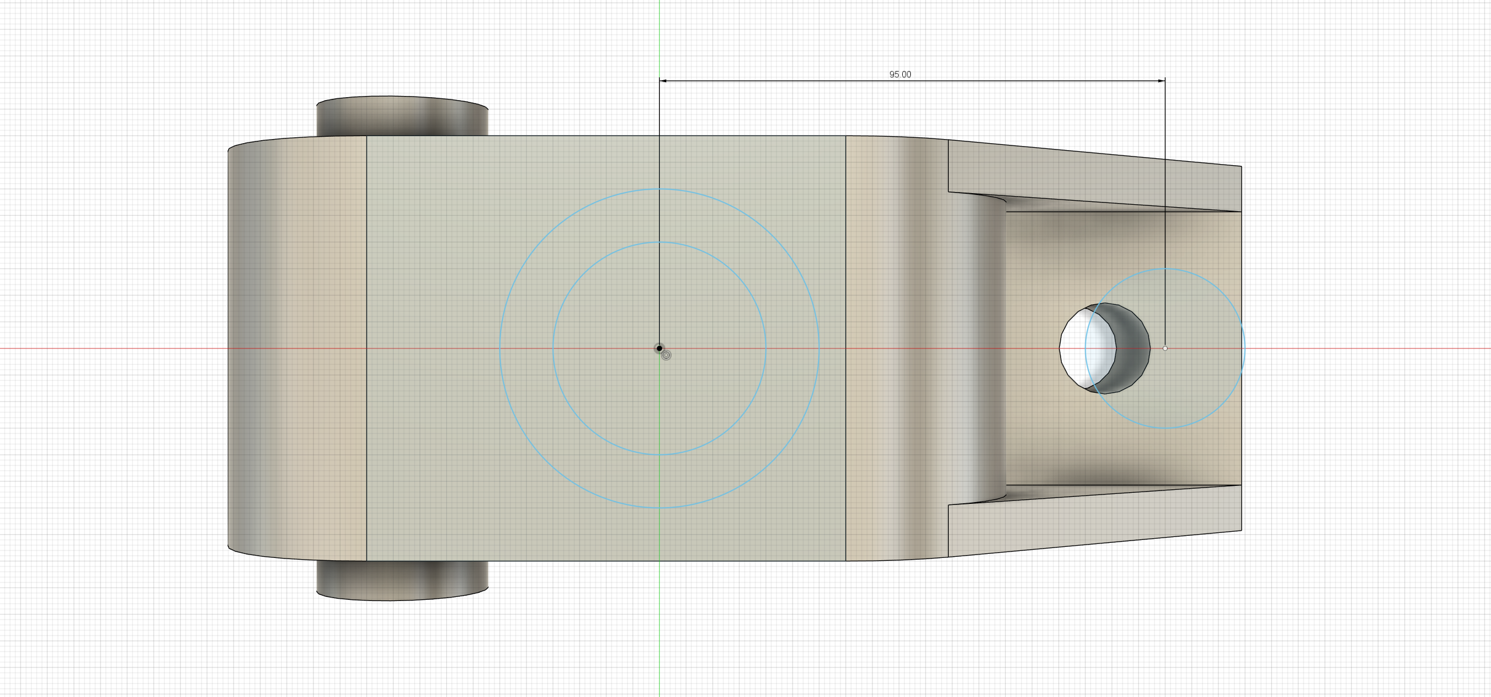Image resolution: width=1491 pixels, height=697 pixels.
Task: Select the green vertical origin axis
Action: [660, 640]
